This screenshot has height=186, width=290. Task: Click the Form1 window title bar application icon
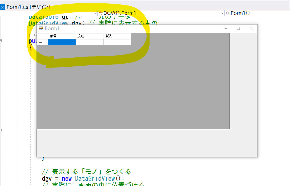pos(41,28)
